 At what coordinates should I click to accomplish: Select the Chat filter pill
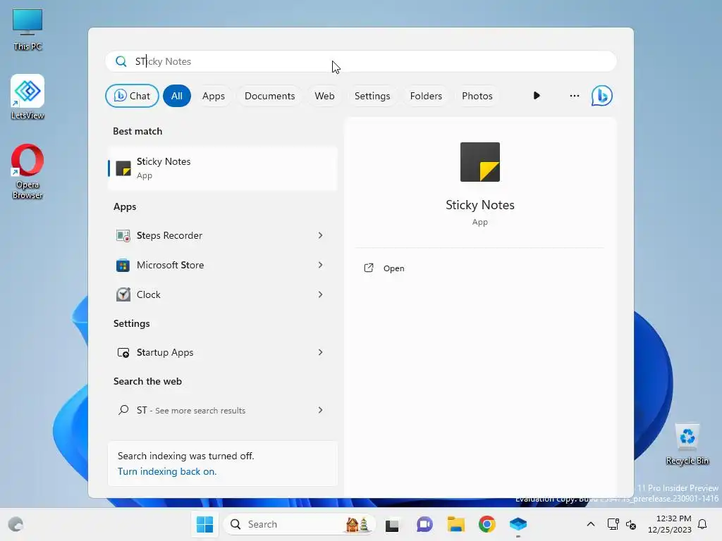tap(132, 96)
